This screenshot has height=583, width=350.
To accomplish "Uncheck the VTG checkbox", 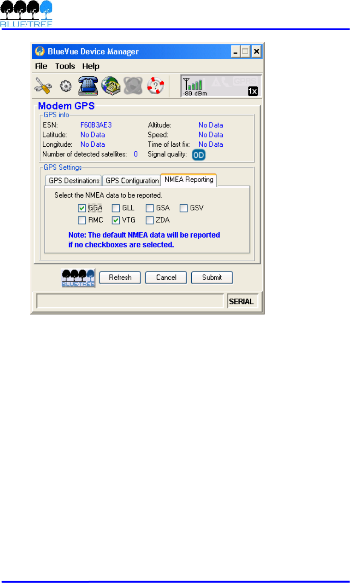I will (116, 220).
